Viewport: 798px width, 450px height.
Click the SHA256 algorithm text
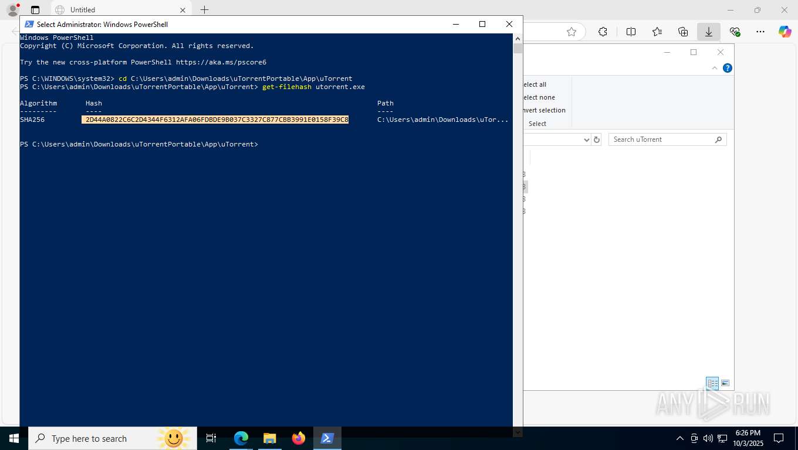click(x=32, y=120)
